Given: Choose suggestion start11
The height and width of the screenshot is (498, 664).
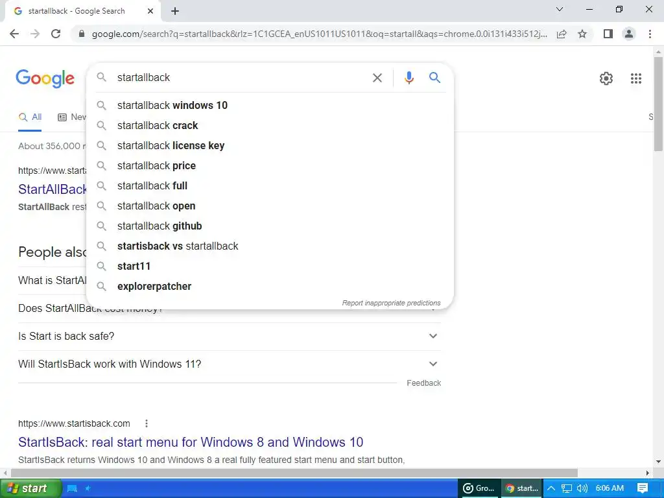Looking at the screenshot, I should coord(270,267).
